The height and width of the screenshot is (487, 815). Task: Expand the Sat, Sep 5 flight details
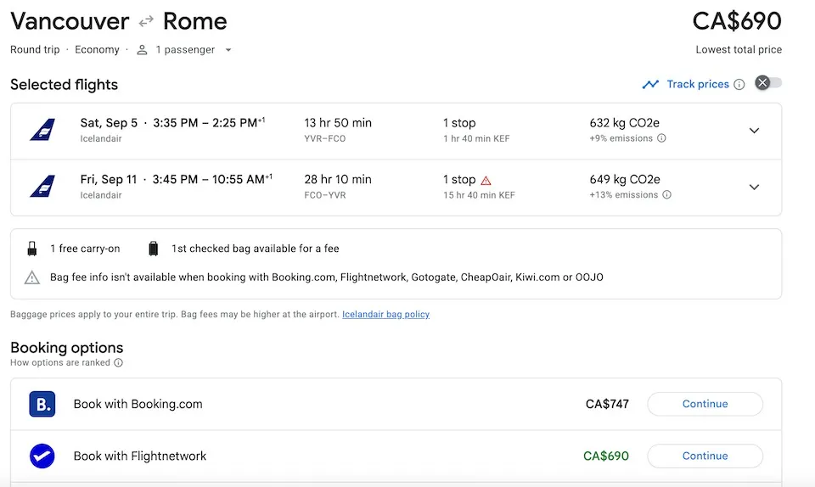pyautogui.click(x=754, y=131)
